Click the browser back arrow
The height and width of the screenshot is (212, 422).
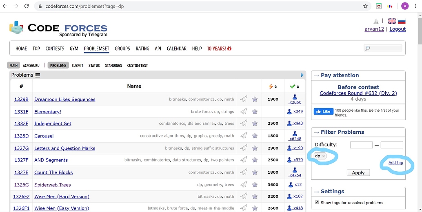[5, 6]
